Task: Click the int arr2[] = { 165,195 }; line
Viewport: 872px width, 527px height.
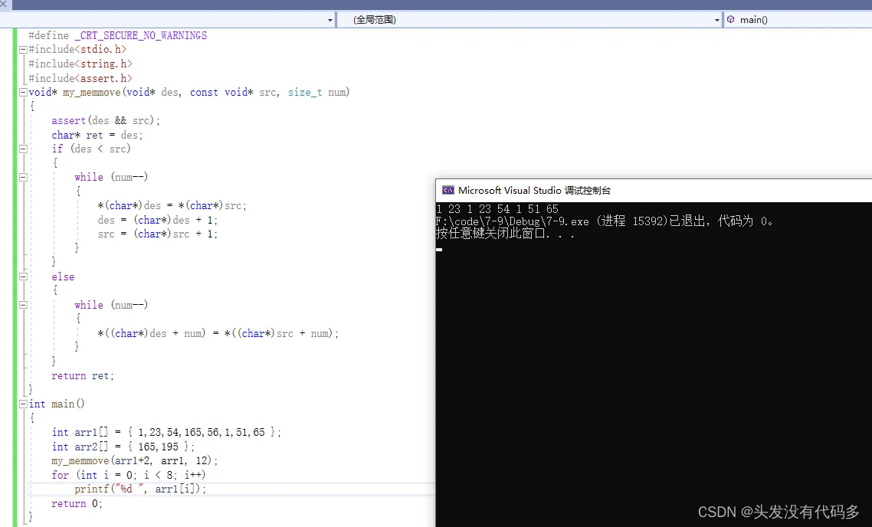Action: coord(123,447)
